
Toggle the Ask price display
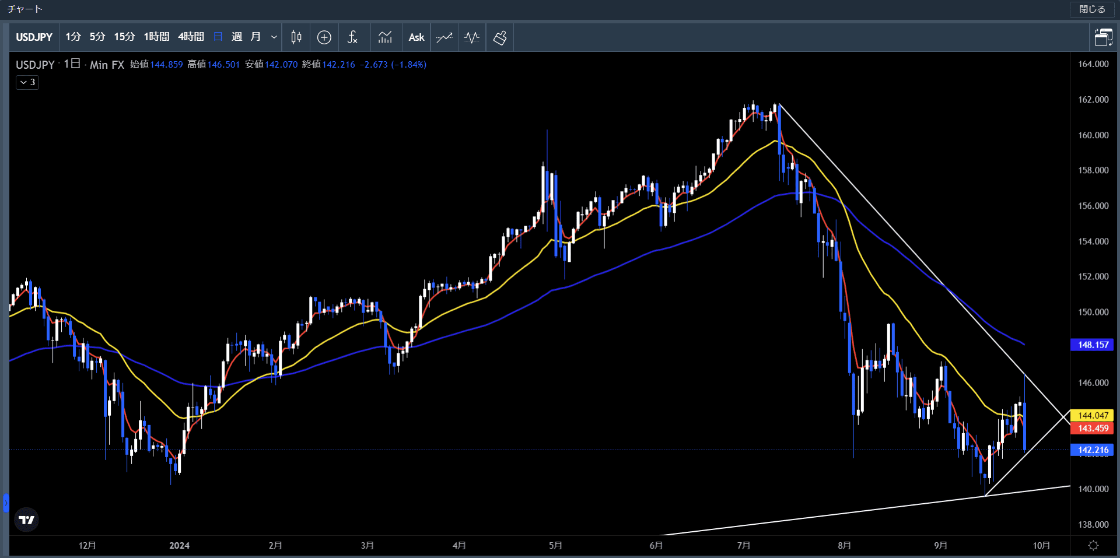(416, 37)
